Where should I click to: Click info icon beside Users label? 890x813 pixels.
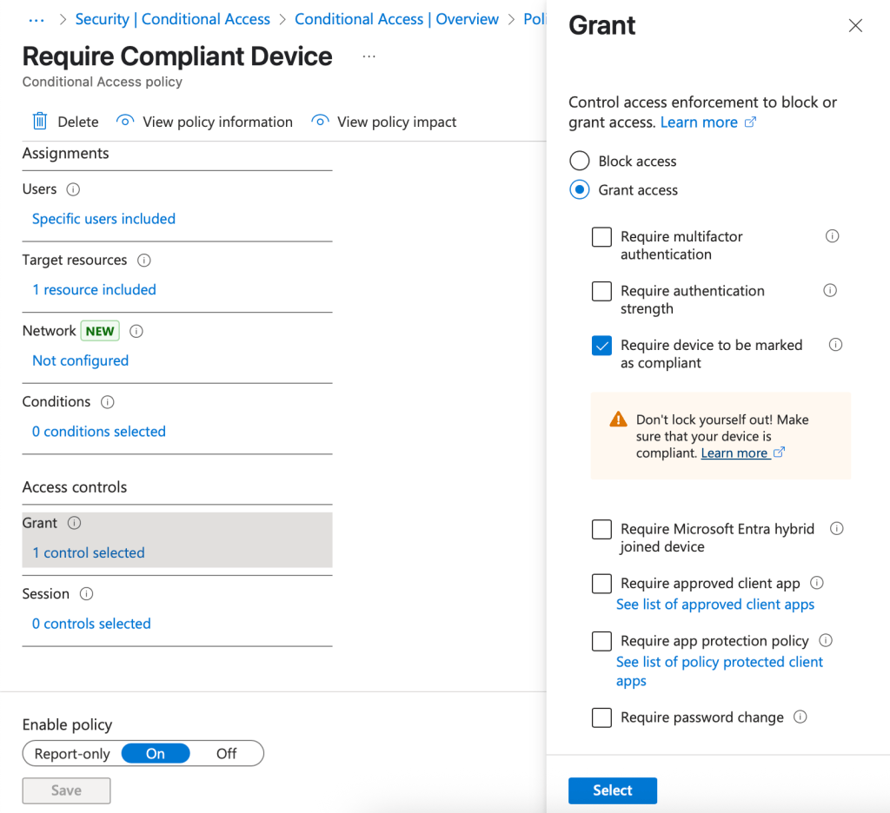[x=73, y=189]
